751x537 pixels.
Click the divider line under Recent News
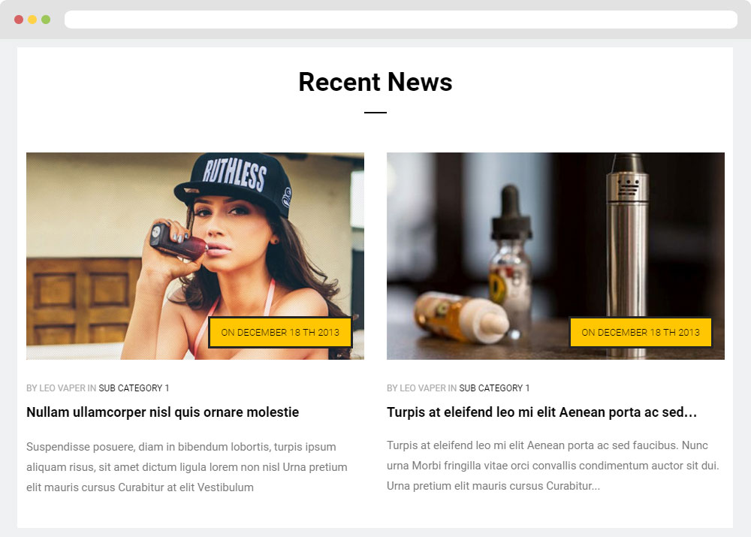tap(375, 113)
